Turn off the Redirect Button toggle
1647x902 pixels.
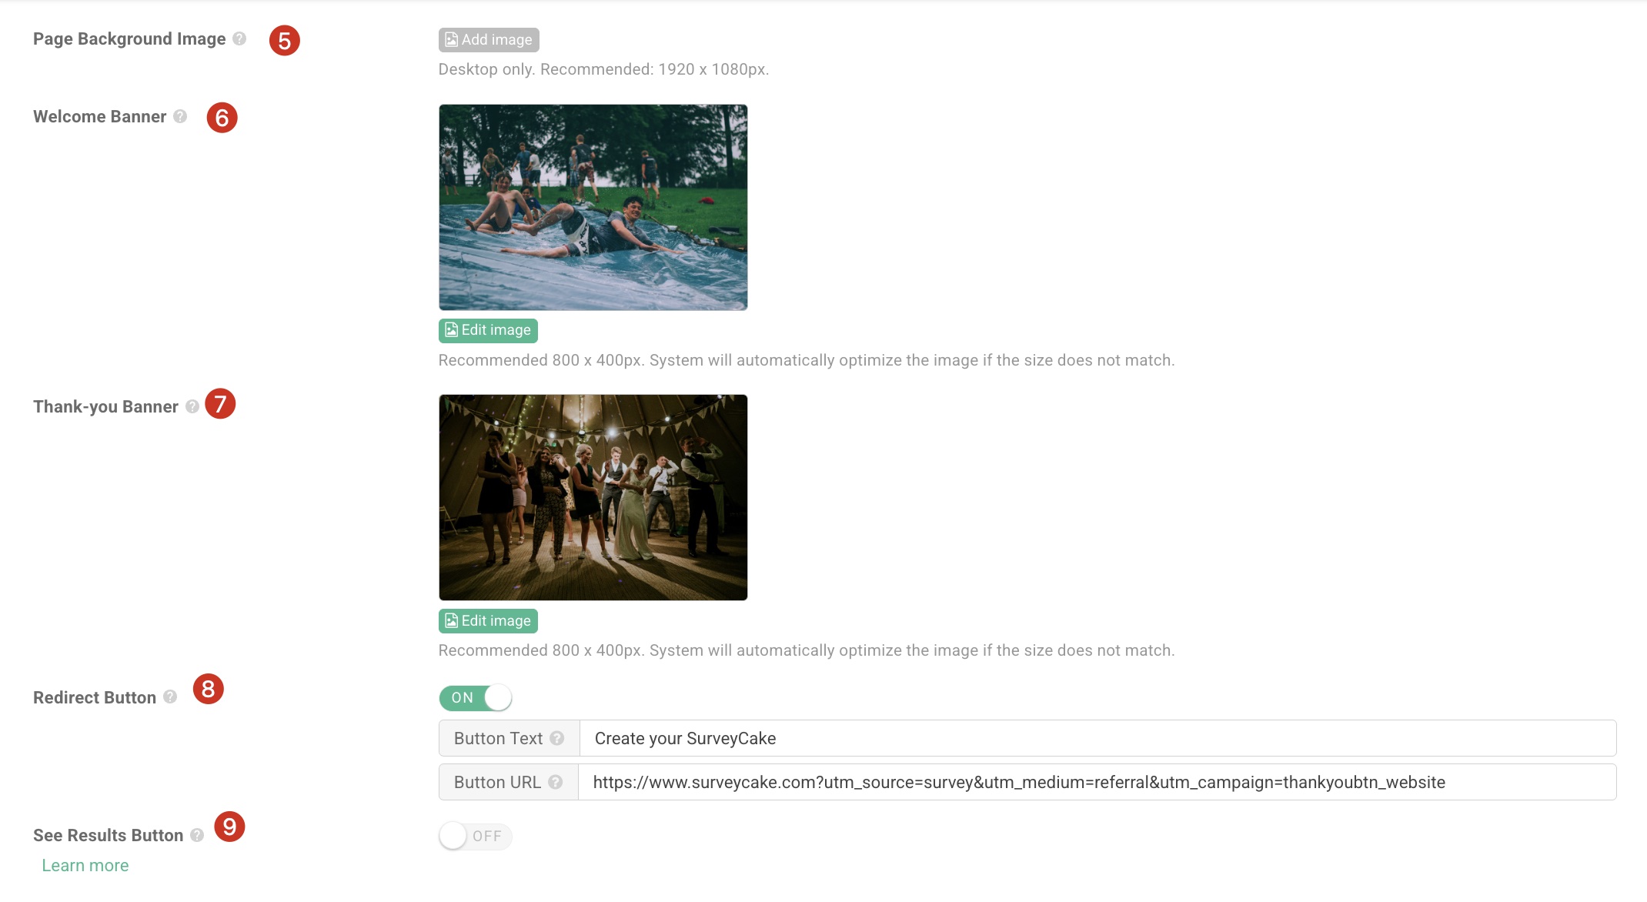(475, 697)
